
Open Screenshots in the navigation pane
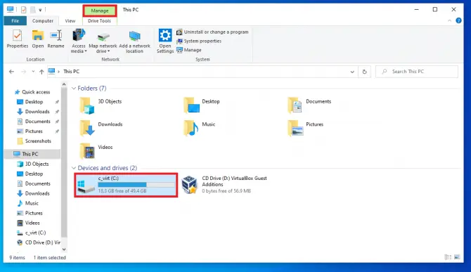(x=38, y=141)
